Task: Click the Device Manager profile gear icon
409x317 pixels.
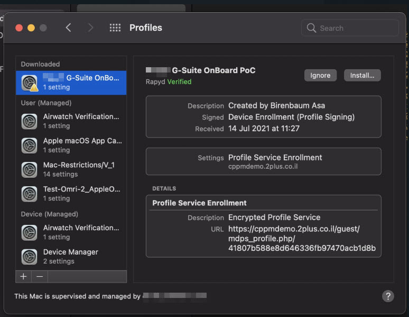Action: click(x=30, y=257)
